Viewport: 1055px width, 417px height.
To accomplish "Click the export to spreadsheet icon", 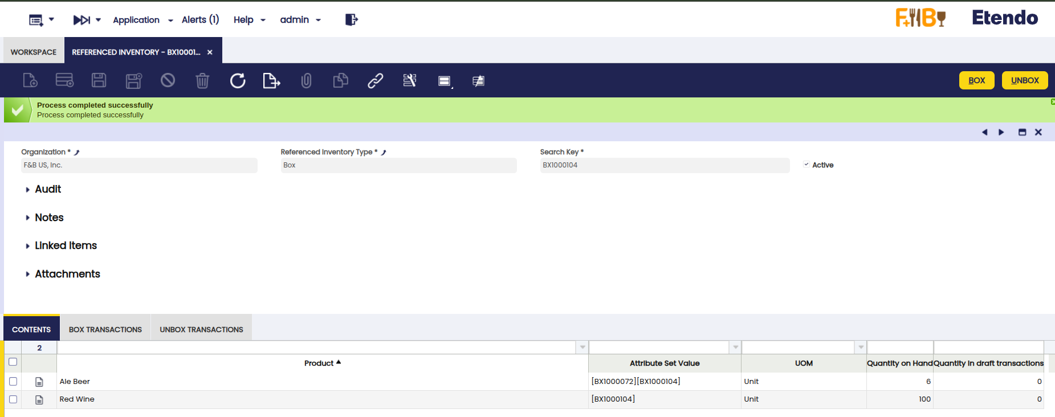I will coord(271,81).
